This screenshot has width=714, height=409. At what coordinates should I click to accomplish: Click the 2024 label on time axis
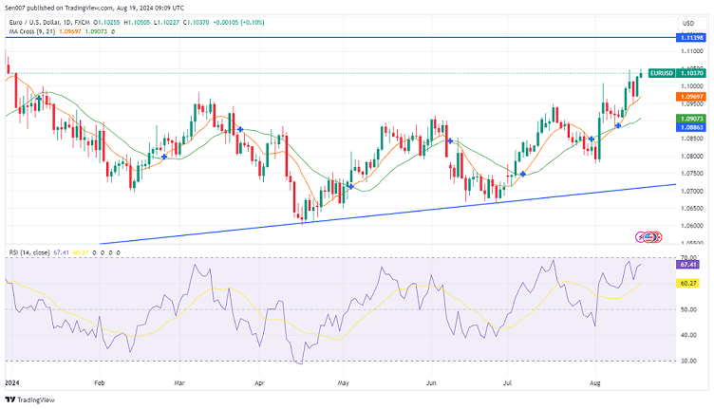(x=12, y=381)
